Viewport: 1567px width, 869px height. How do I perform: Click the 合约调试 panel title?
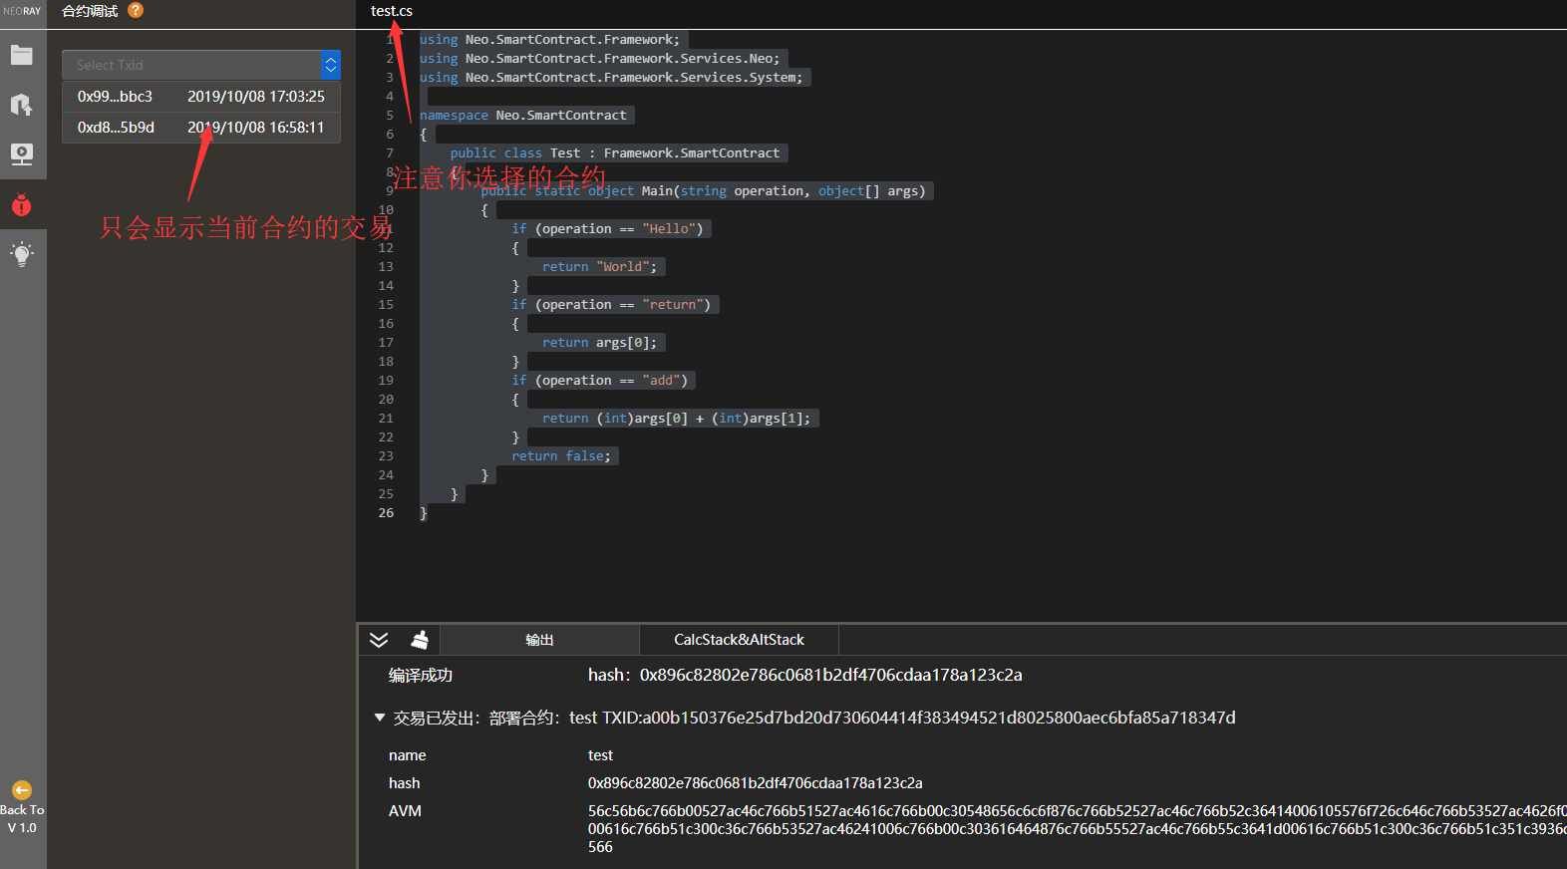pyautogui.click(x=90, y=11)
